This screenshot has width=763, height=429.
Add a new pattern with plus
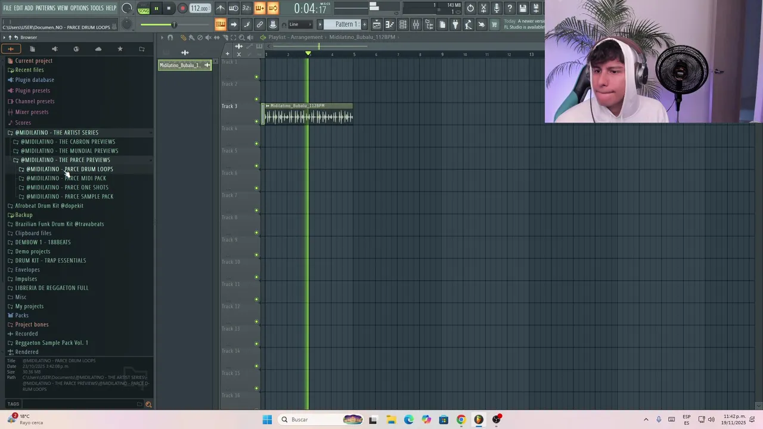[365, 24]
